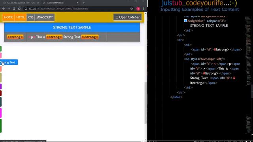Click the address bar URL

[x=59, y=9]
